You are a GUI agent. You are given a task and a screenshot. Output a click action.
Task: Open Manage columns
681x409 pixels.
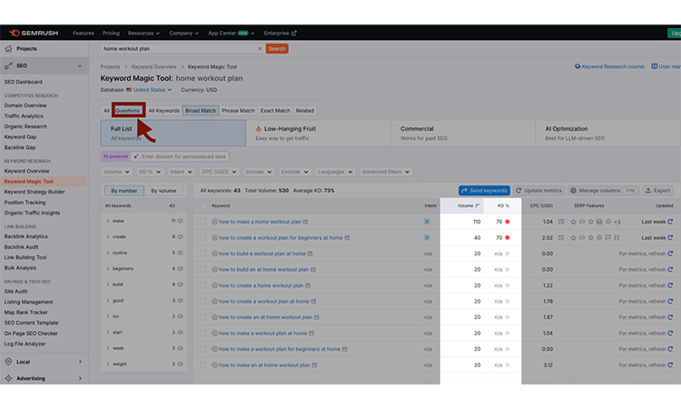[603, 190]
